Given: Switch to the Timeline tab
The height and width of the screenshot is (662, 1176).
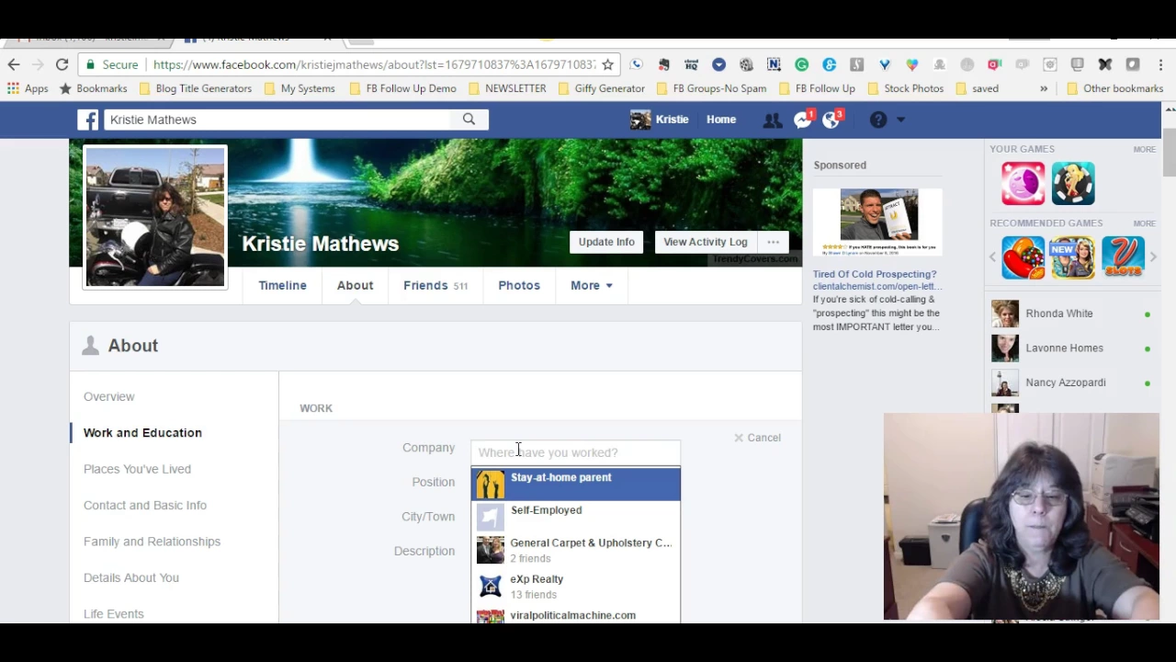Looking at the screenshot, I should 282,285.
